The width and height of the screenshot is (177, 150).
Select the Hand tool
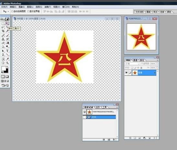tap(3, 63)
